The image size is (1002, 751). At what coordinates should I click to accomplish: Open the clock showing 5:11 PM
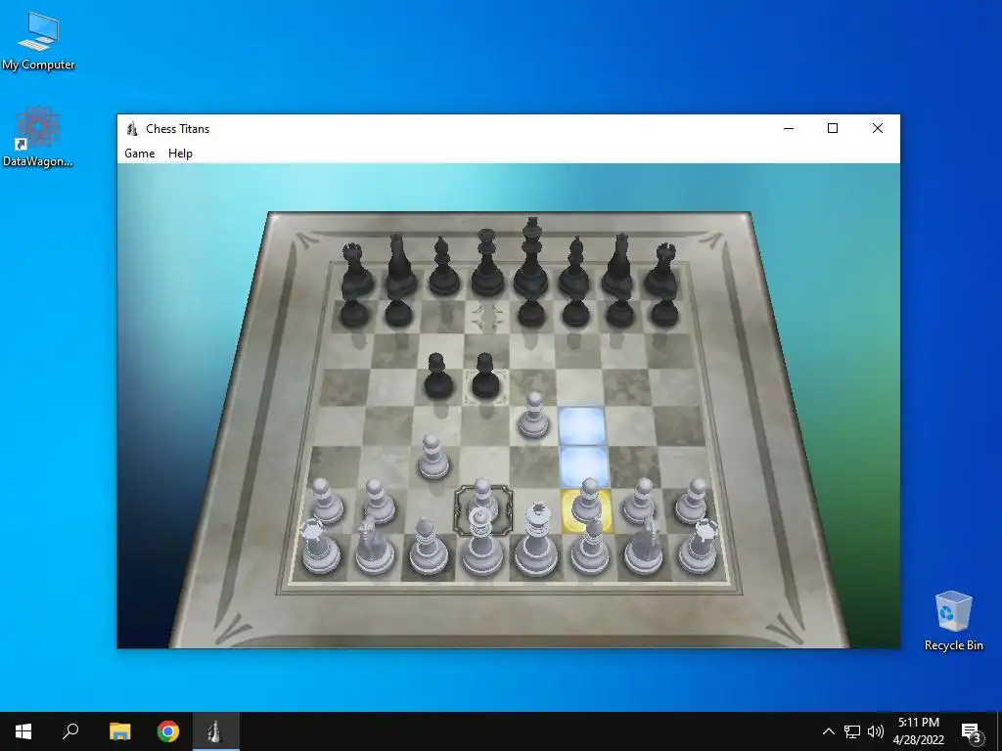[x=918, y=731]
